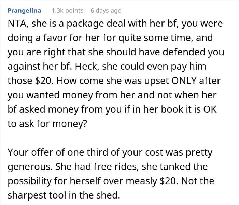The image size is (239, 205).
Task: Click the 1.3k points score
Action: pos(67,11)
